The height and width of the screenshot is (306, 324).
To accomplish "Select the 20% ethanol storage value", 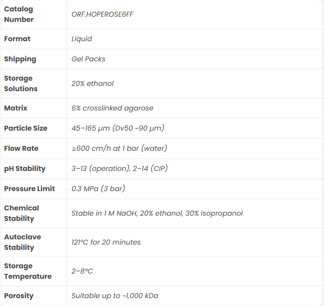I will point(93,84).
